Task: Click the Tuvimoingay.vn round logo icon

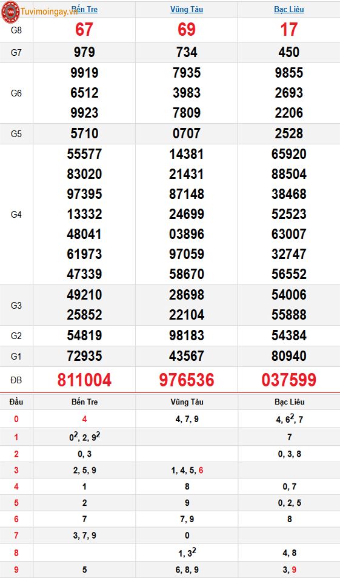Action: click(10, 12)
